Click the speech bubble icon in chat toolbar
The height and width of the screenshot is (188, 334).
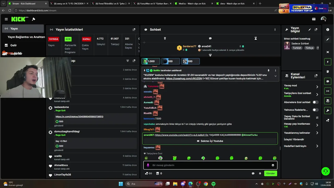[210, 38]
